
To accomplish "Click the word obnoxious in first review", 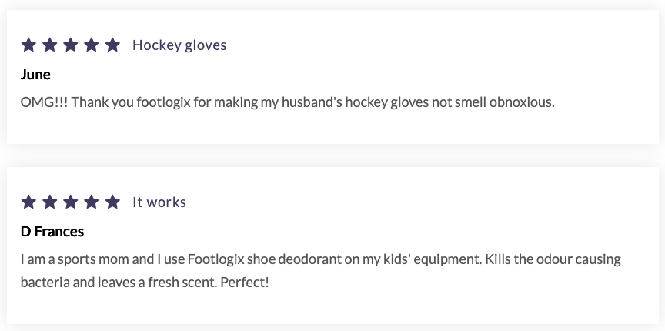I will pos(522,102).
